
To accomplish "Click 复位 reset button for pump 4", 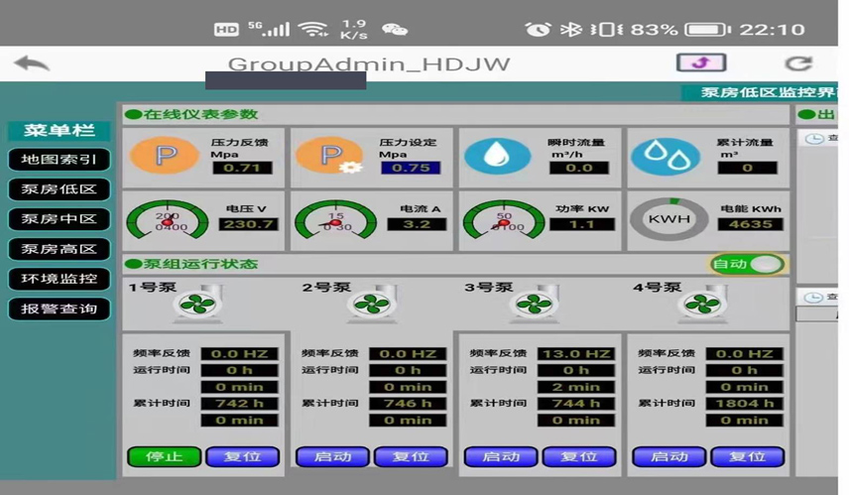I will [747, 457].
